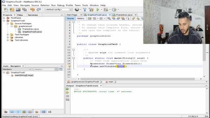Screen dimensions: 210x118
Task: Click the lightbulb hint icon on line 17
Action: (x=69, y=66)
